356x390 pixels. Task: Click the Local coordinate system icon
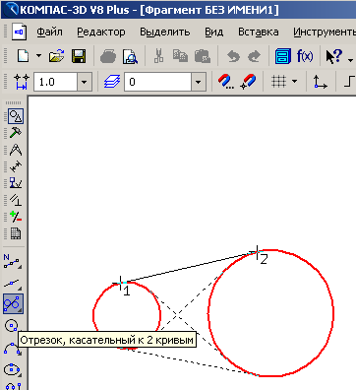pos(320,82)
